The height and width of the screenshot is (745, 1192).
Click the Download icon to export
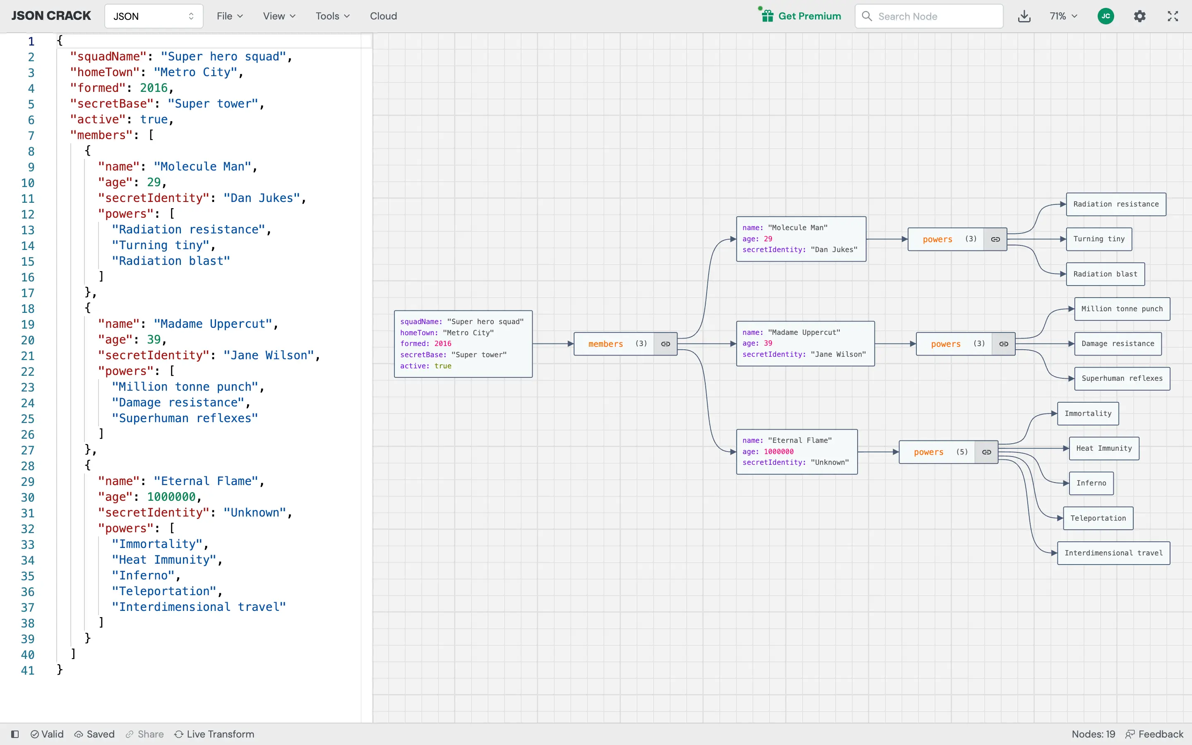click(x=1024, y=15)
